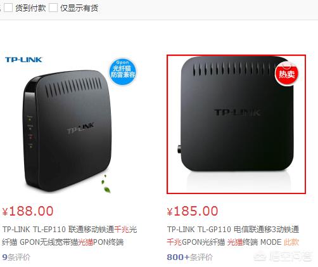This screenshot has width=318, height=267.
Task: Click the ¥188.00 price
Action: coord(28,211)
